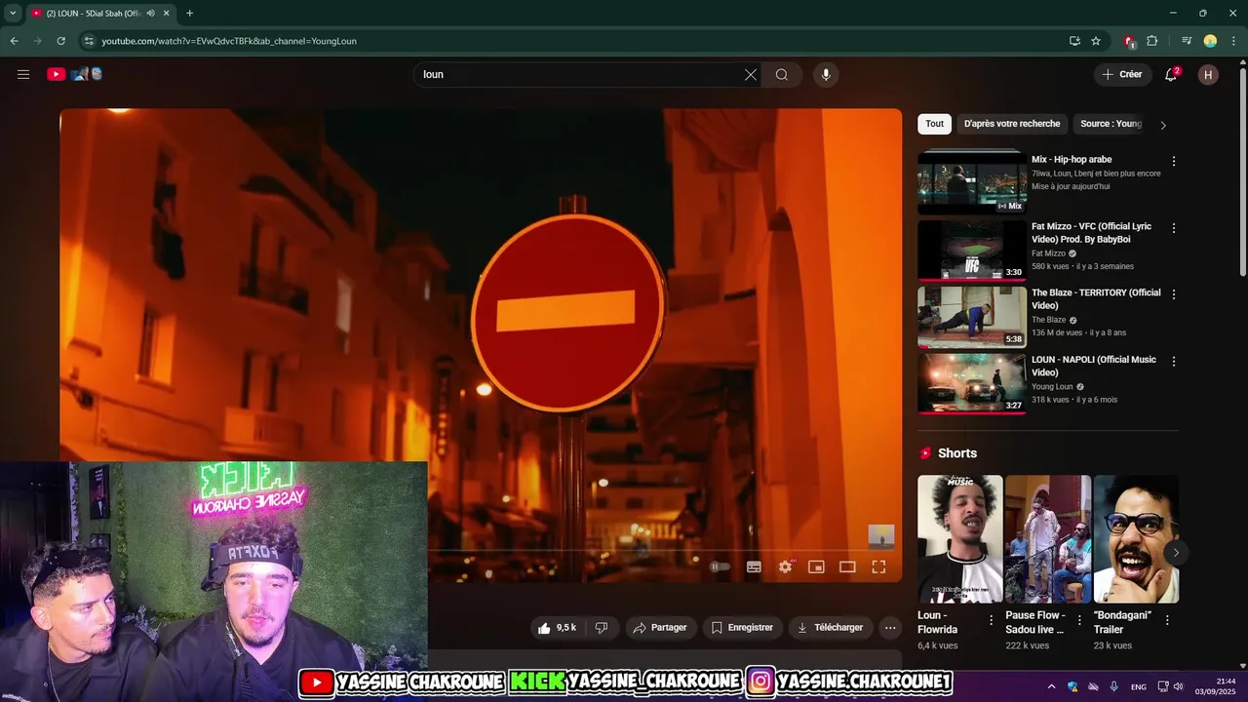1248x702 pixels.
Task: Open Windows Security tray icon
Action: (1072, 686)
